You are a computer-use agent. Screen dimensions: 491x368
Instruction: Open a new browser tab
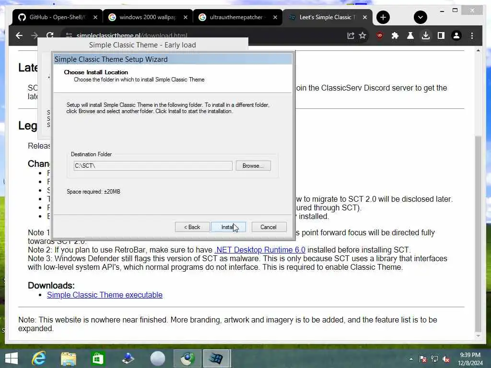click(383, 17)
